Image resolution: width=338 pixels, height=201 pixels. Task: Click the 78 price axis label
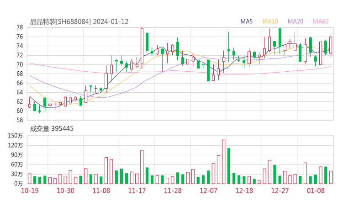(20, 27)
